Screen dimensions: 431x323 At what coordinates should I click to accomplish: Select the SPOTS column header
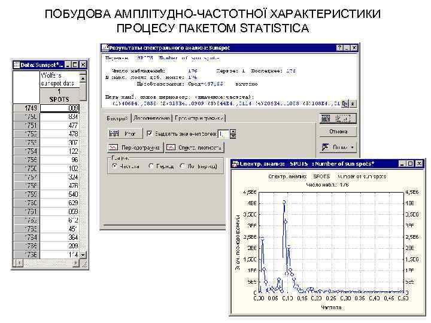tap(59, 96)
